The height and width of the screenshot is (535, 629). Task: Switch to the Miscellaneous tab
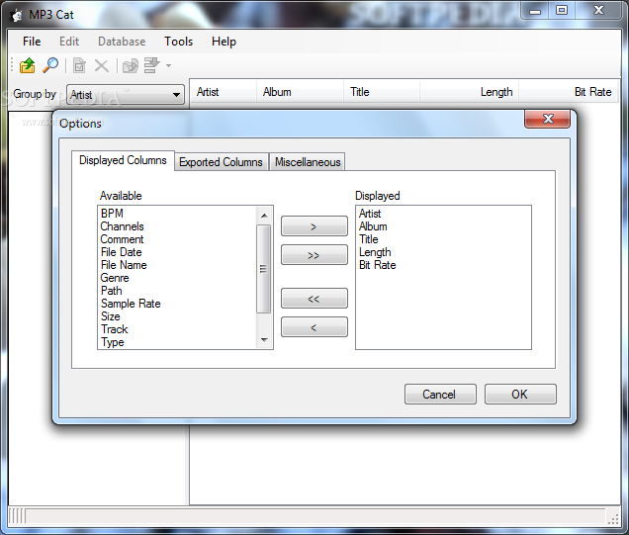308,162
